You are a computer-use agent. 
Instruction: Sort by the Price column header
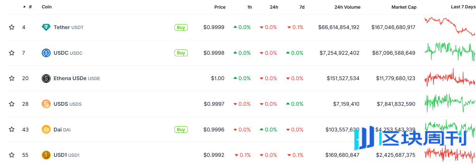click(x=220, y=7)
